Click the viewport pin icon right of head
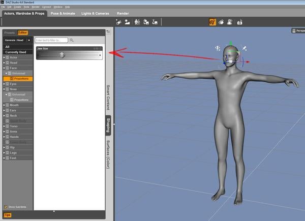Viewport: 305px width, 221px height. [x=245, y=48]
